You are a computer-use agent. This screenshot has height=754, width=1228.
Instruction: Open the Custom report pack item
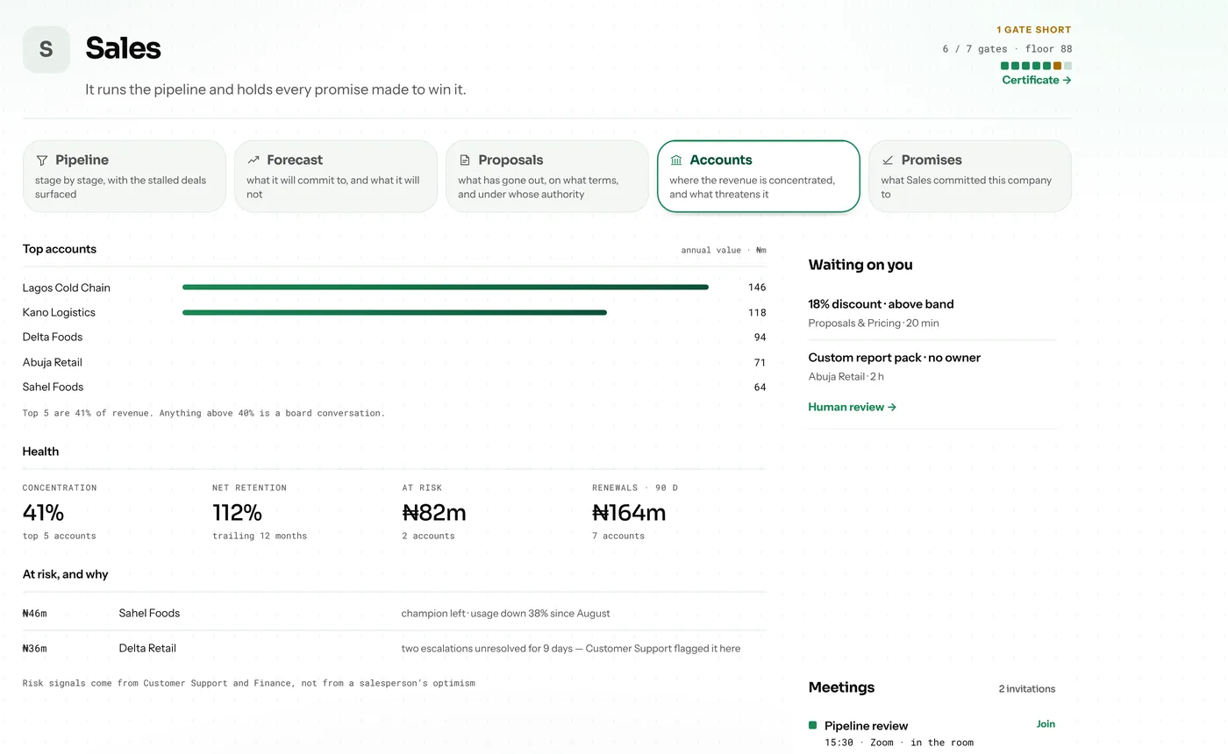tap(932, 366)
